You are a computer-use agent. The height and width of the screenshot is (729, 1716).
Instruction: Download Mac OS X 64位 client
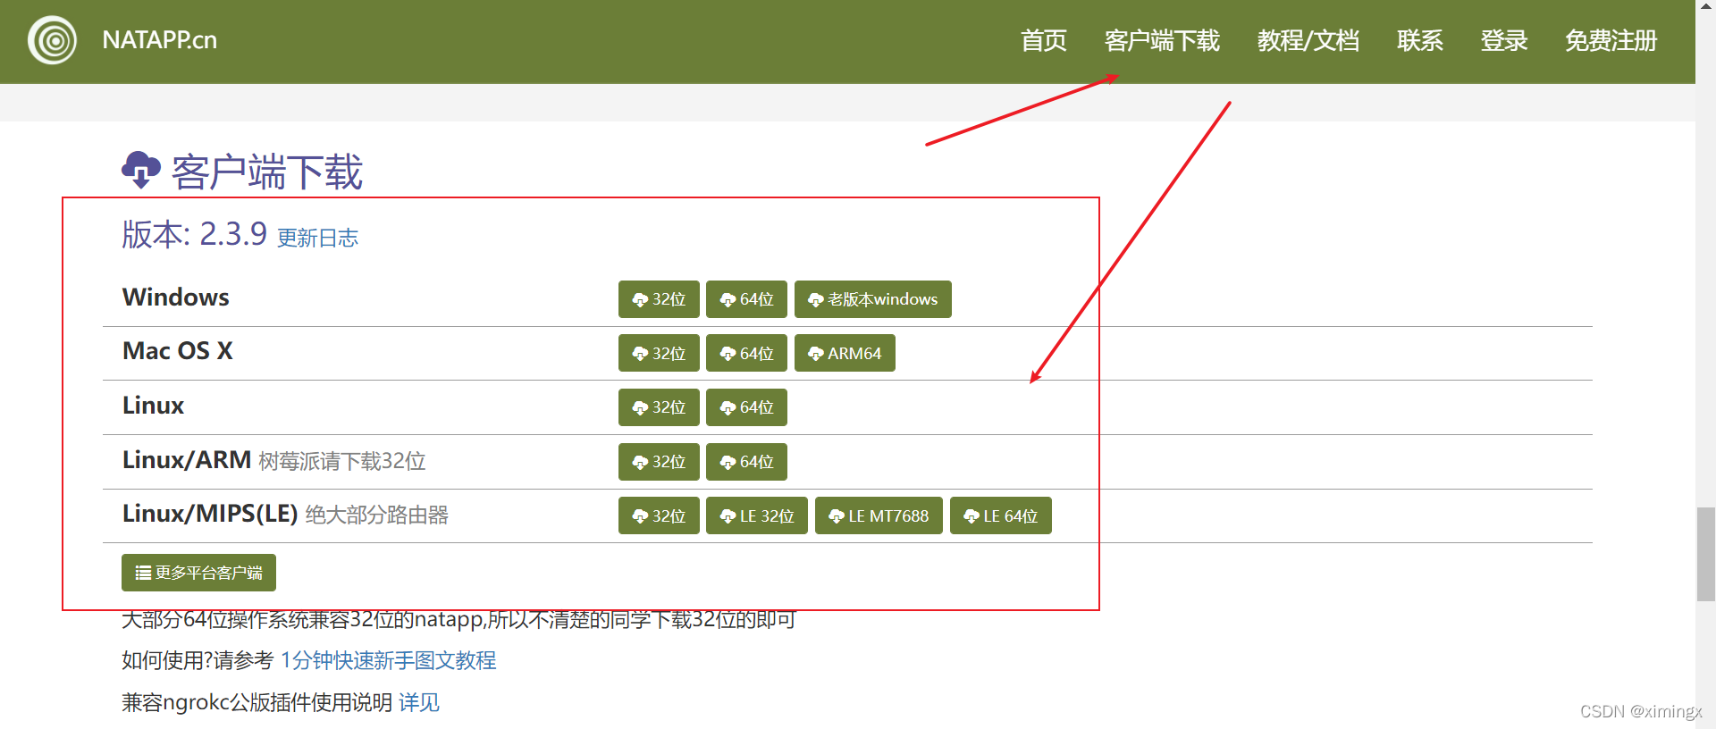(x=746, y=353)
